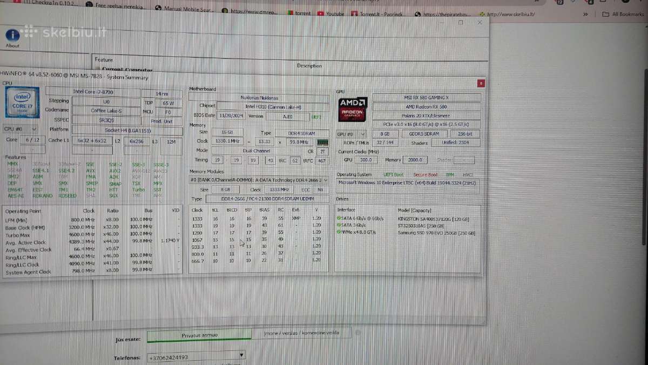Click the Nuklonas Nuklonas motherboard field
Image resolution: width=648 pixels, height=365 pixels.
pos(259,98)
